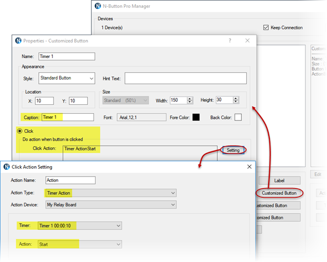Viewport: 327px width, 262px height.
Task: Click the '1 Device(s)' text in Manager
Action: tap(112, 27)
